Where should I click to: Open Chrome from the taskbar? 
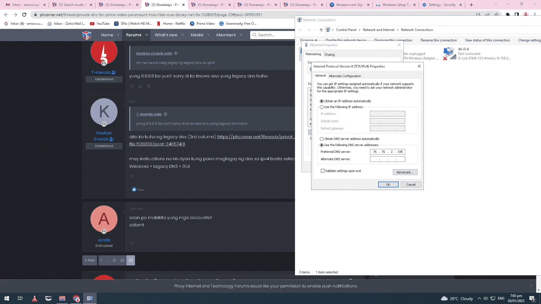pos(76,298)
